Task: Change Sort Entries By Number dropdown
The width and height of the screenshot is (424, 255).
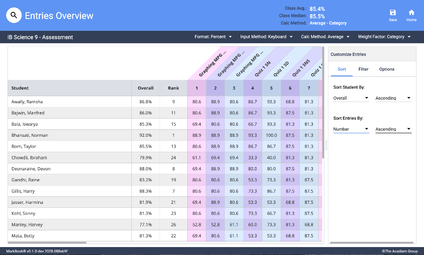Action: pos(351,129)
